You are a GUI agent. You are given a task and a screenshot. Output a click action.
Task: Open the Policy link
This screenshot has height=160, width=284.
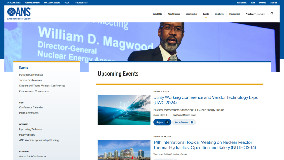(x=67, y=2)
